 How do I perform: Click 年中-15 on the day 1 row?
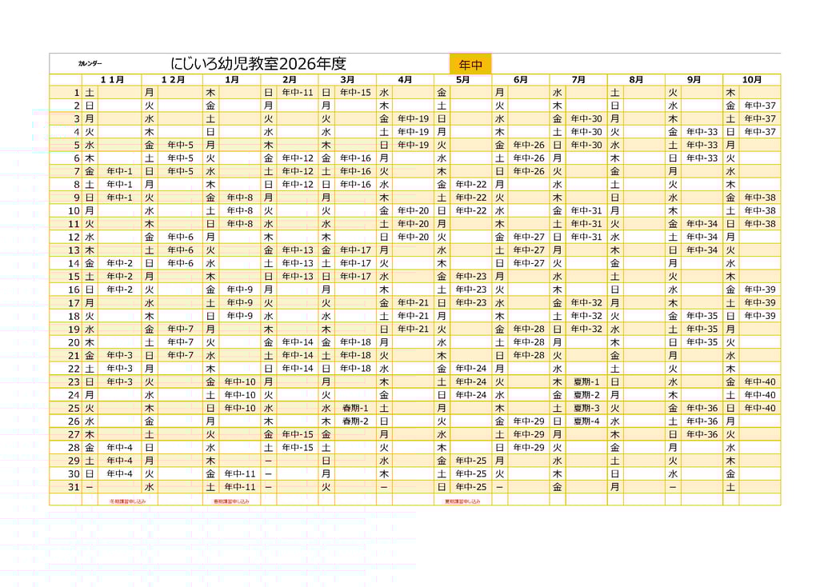pyautogui.click(x=355, y=92)
